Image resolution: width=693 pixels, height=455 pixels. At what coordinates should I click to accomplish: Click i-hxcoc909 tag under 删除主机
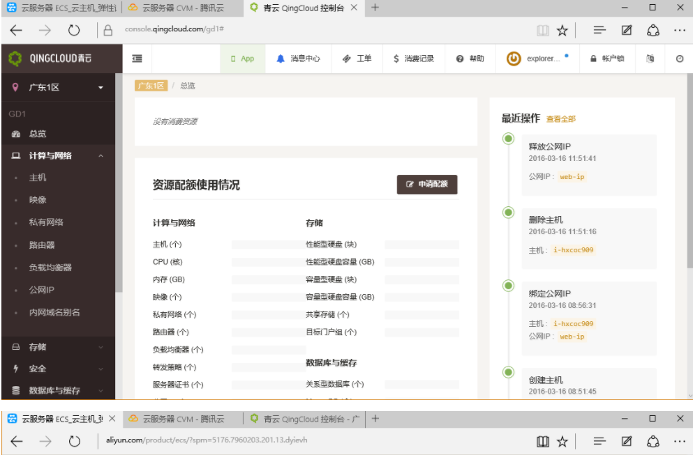point(573,249)
